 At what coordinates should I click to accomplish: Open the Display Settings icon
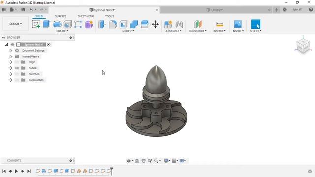(166, 161)
